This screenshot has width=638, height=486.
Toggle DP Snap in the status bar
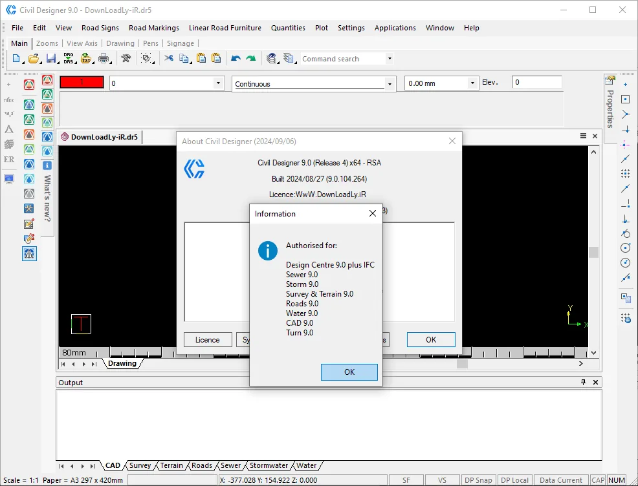coord(478,480)
